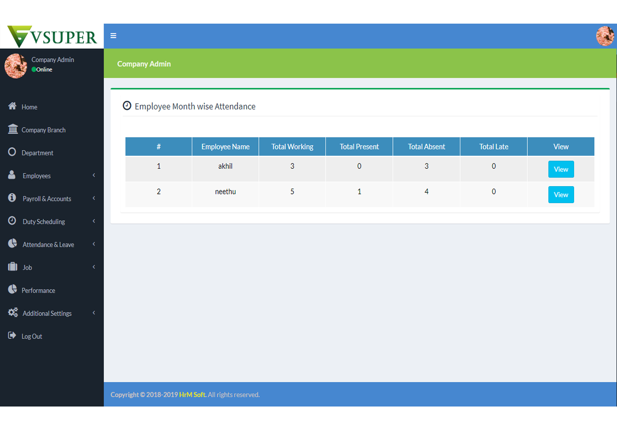Click the VSUPER logo
Screen dimensions: 617x434
(52, 36)
